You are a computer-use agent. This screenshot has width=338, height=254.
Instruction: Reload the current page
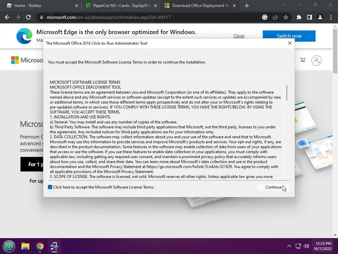28,17
